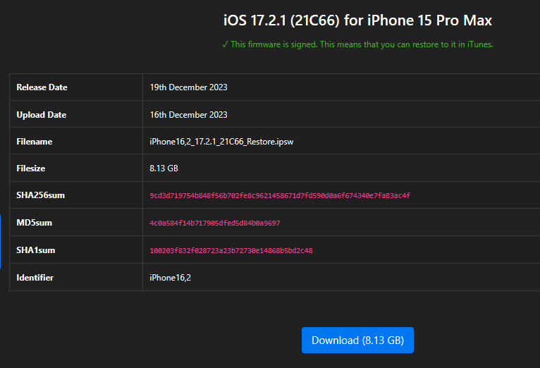Click the Identifier value iPhone16,2
540x368 pixels.
coord(170,278)
